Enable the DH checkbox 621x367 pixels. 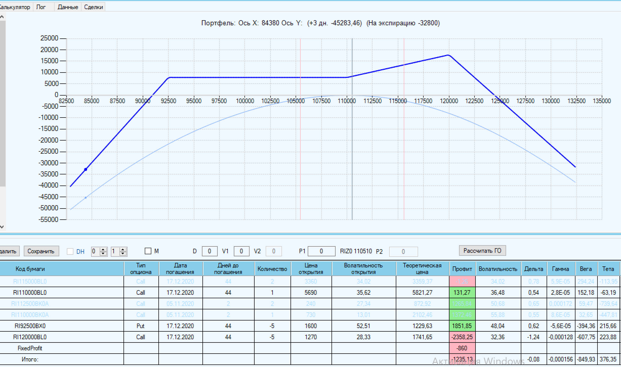coord(70,251)
